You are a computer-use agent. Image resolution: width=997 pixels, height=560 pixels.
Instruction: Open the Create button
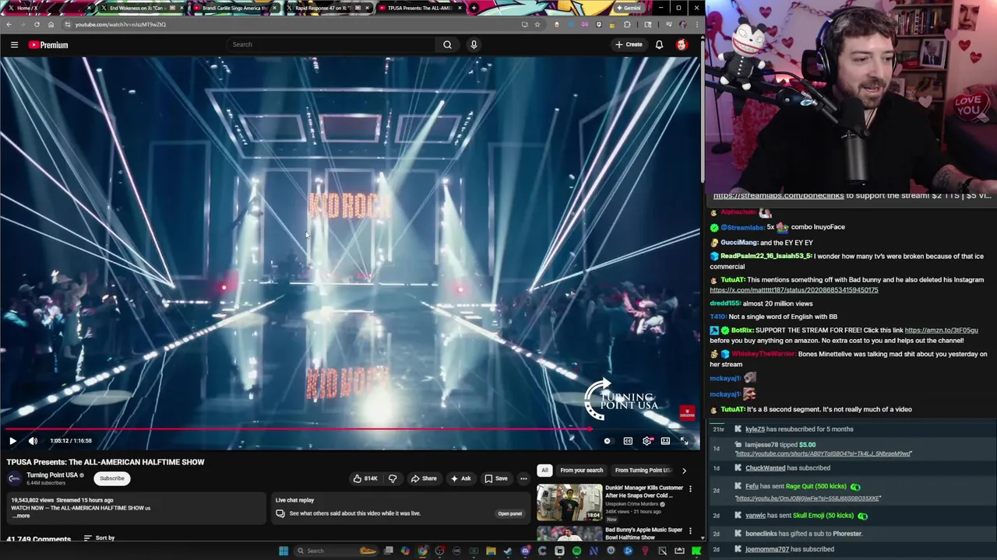[x=629, y=44]
